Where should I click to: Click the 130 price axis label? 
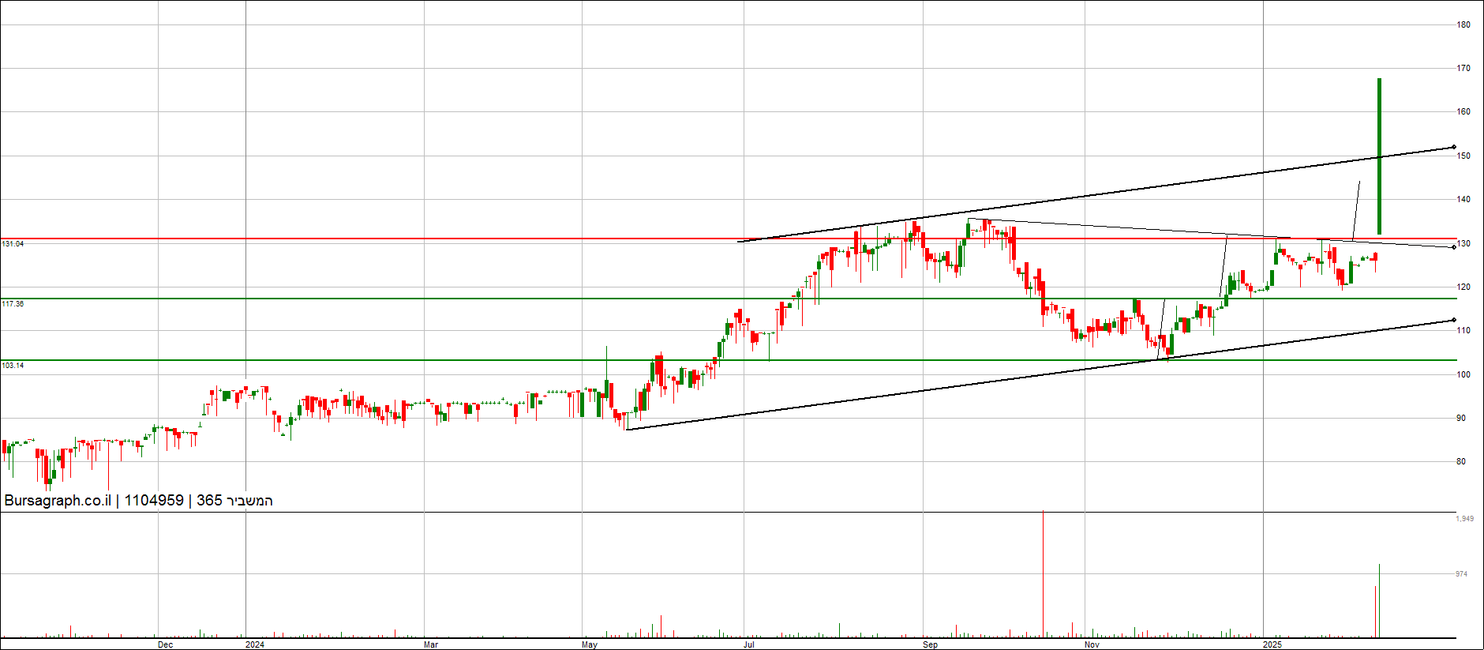(x=1463, y=244)
